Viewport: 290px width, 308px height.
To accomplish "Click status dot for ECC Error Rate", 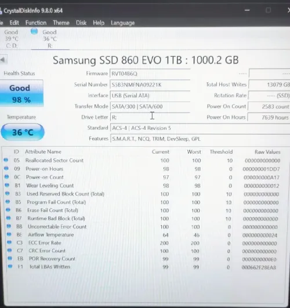I will pos(9,242).
